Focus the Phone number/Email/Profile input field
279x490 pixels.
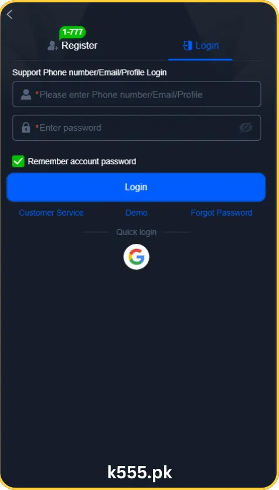click(x=137, y=94)
